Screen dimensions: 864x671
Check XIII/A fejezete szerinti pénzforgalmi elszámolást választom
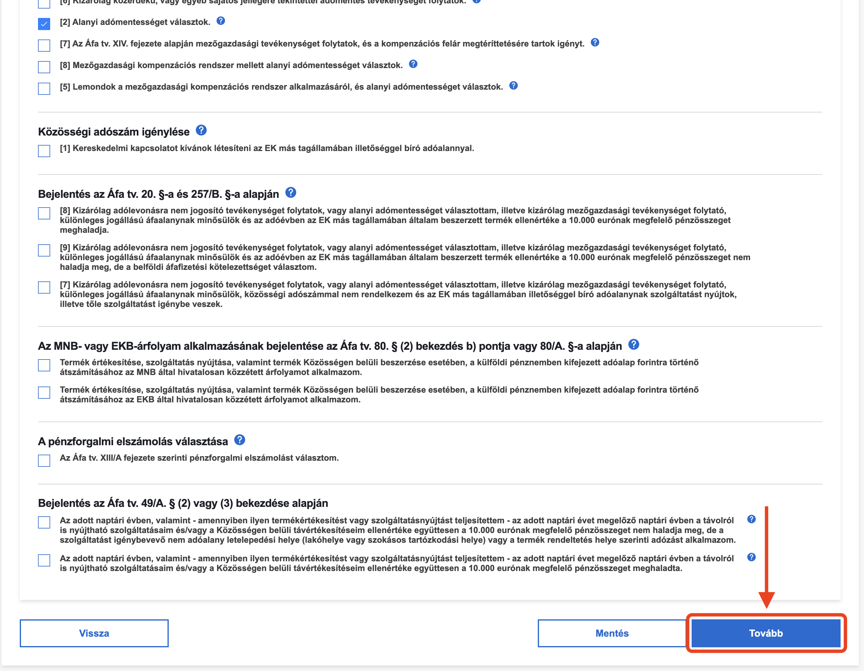44,461
